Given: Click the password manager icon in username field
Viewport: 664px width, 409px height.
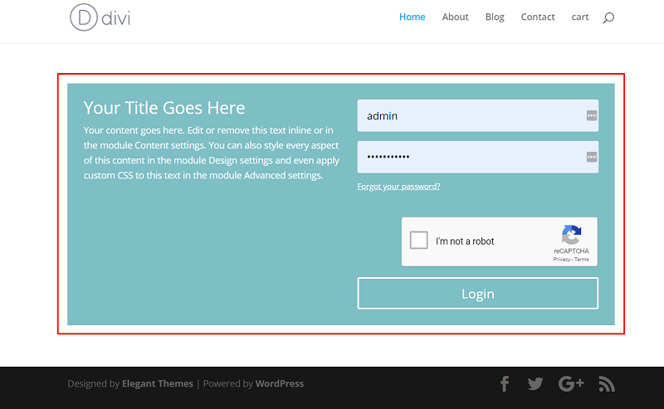Looking at the screenshot, I should pos(592,115).
